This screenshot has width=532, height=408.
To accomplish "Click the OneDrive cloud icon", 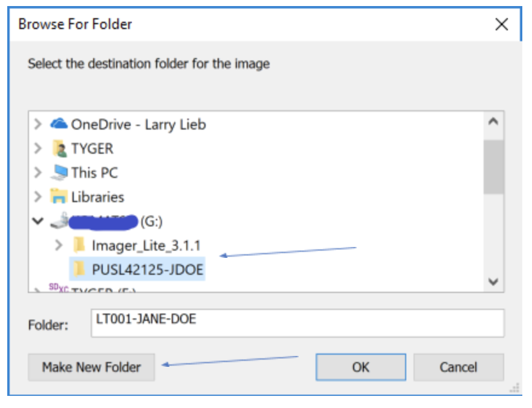I will (59, 124).
